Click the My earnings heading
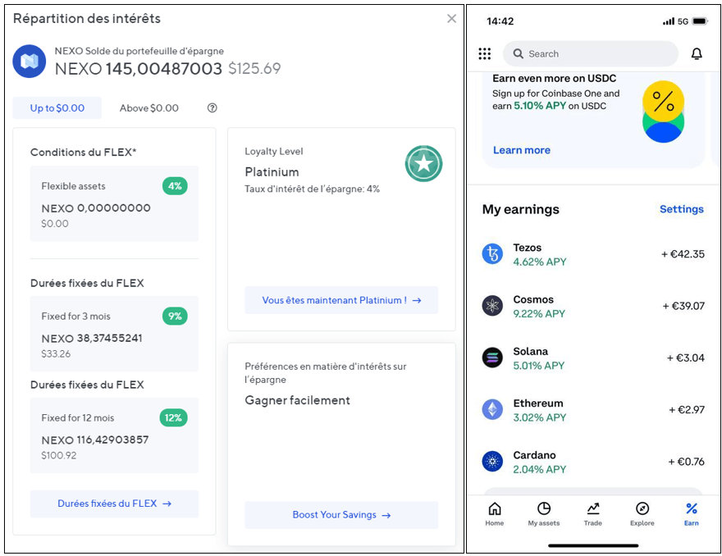The image size is (722, 556). point(521,209)
